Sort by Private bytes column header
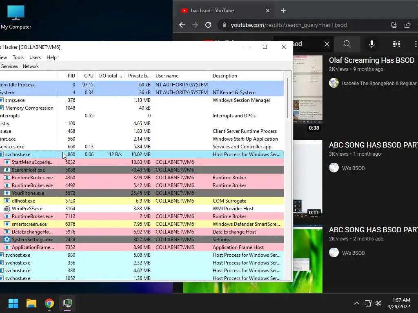This screenshot has width=418, height=313. coord(139,76)
